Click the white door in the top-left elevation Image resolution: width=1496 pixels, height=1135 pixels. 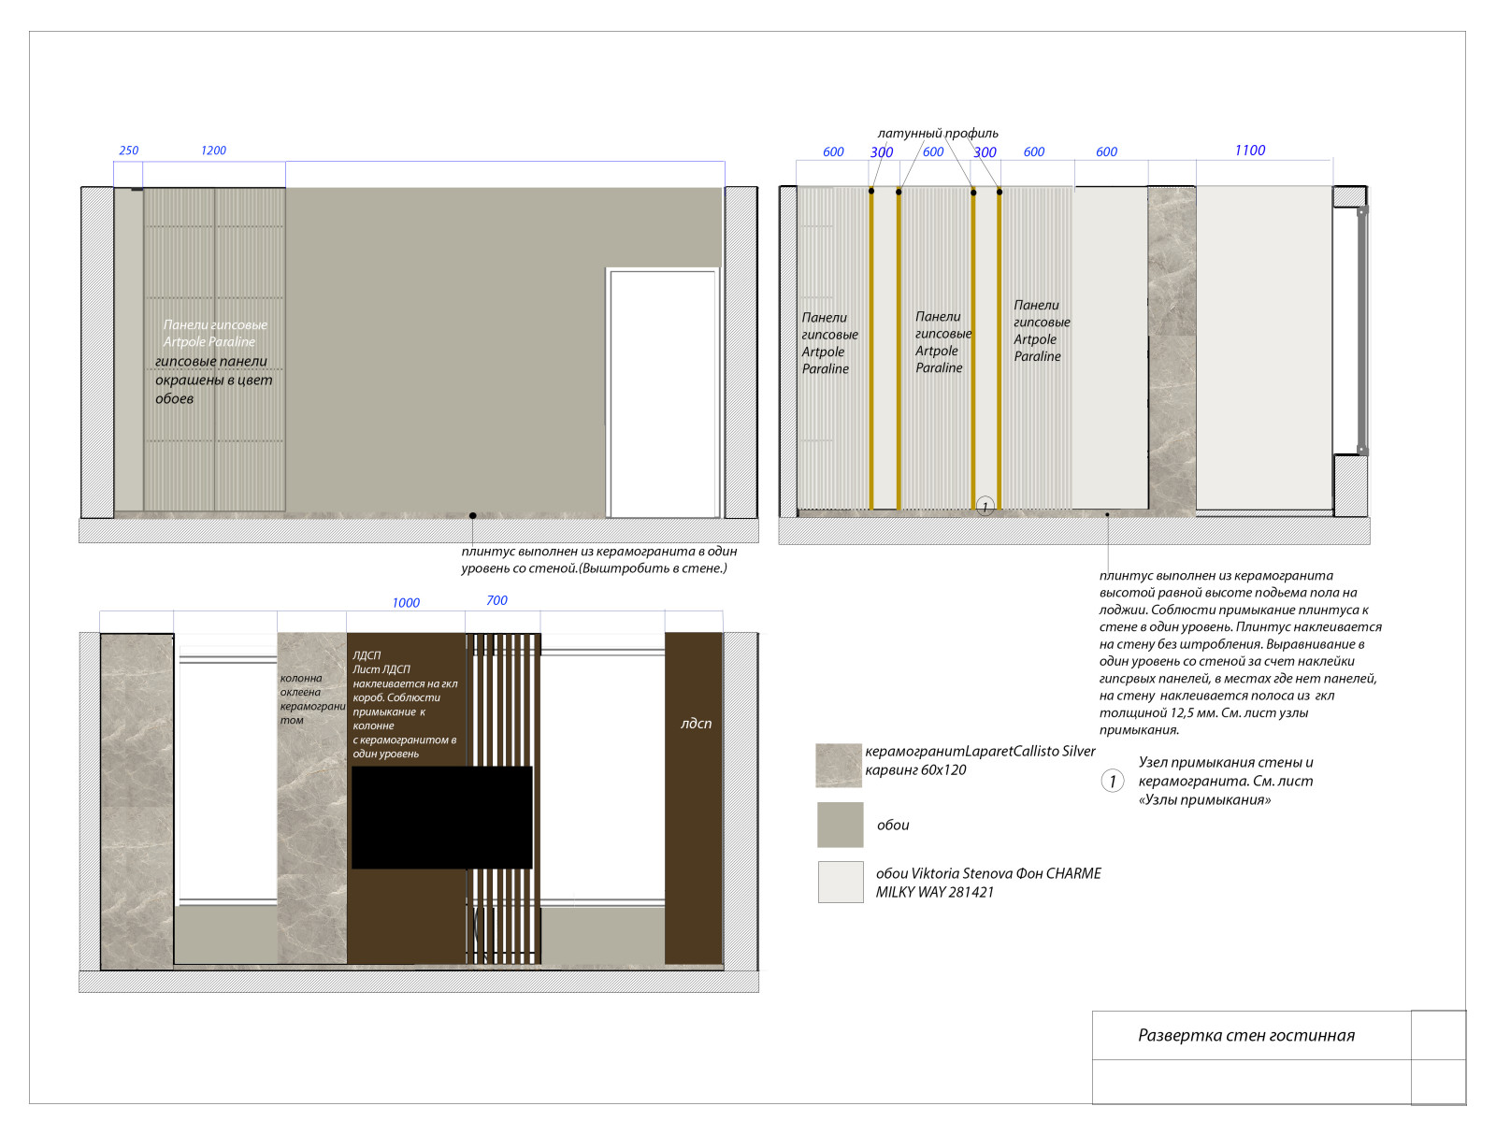[x=663, y=393]
